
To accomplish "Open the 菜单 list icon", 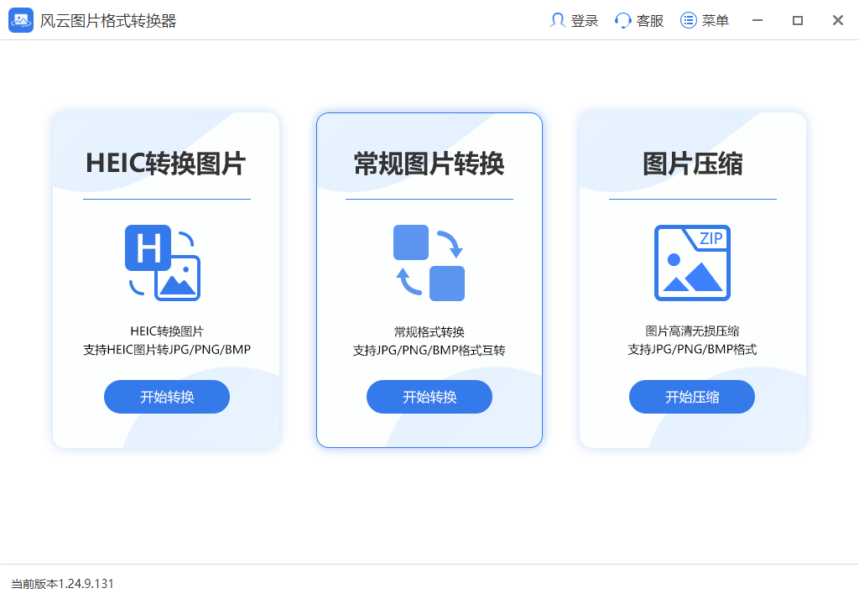I will [688, 20].
